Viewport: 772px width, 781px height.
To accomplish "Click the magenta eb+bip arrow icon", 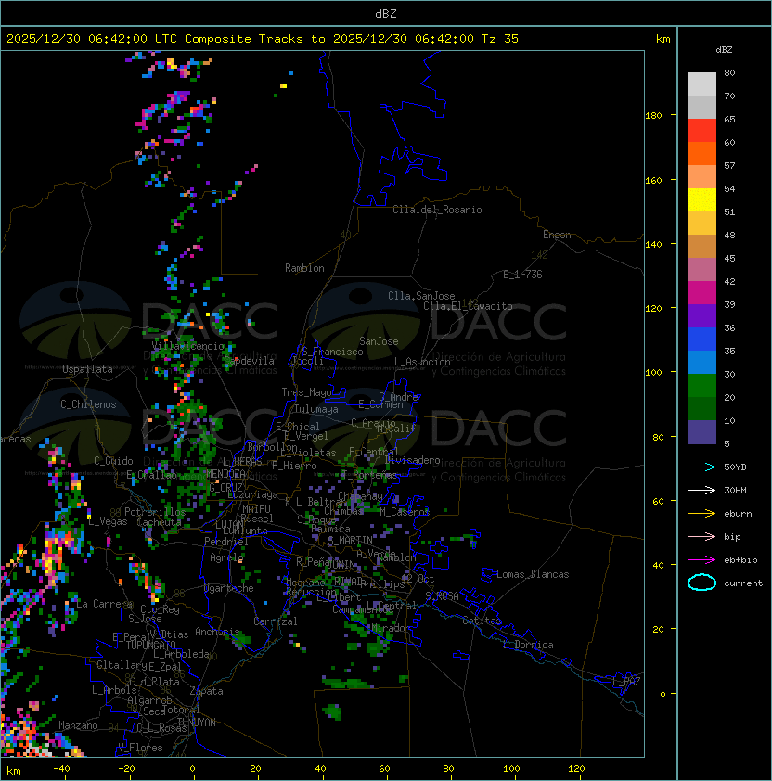I will click(701, 560).
